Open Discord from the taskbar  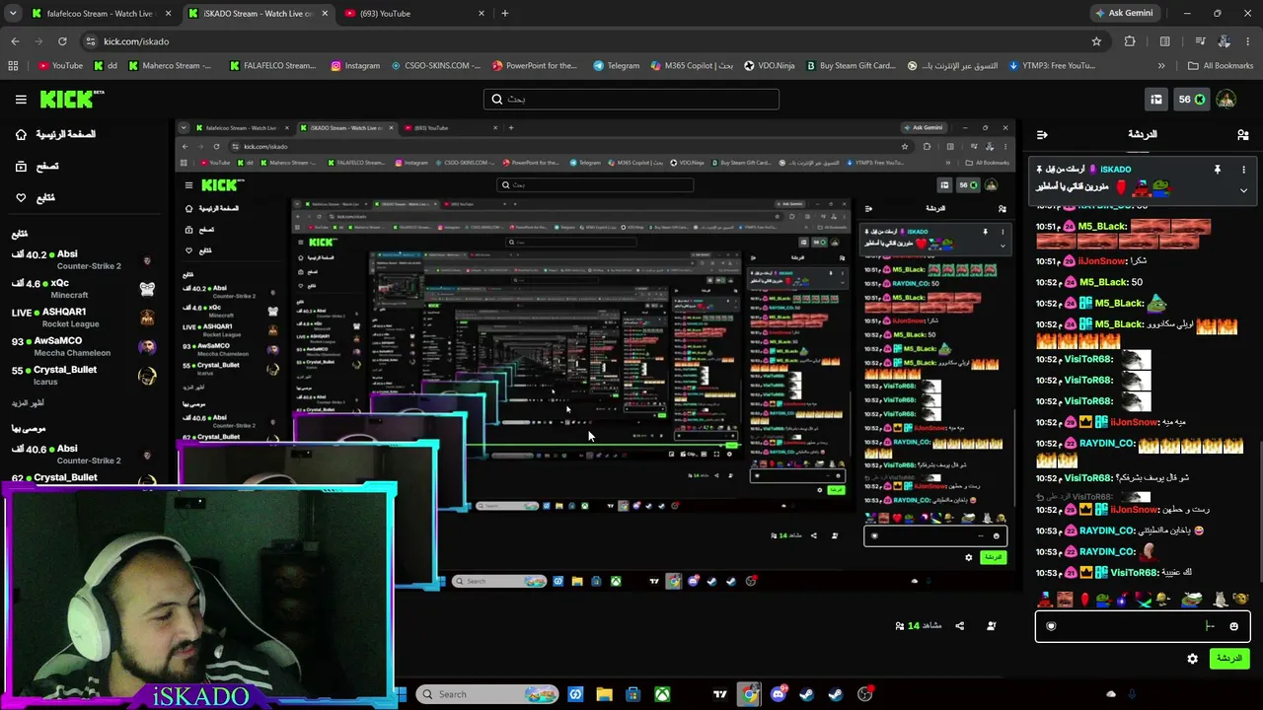779,694
